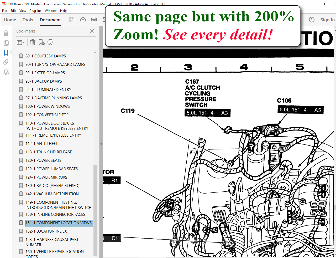336x258 pixels.
Task: Click the C167 A/C CLUTCH label in diagram
Action: point(202,93)
